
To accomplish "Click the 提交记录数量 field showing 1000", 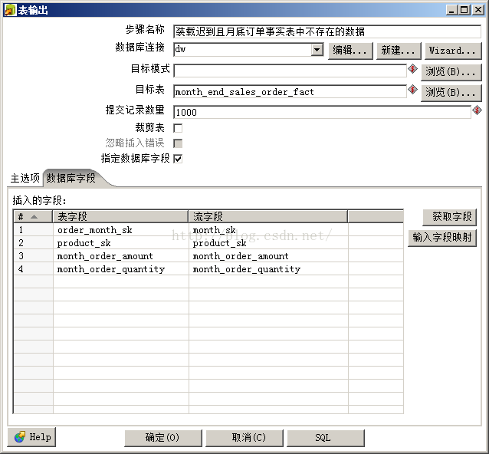I will (322, 112).
